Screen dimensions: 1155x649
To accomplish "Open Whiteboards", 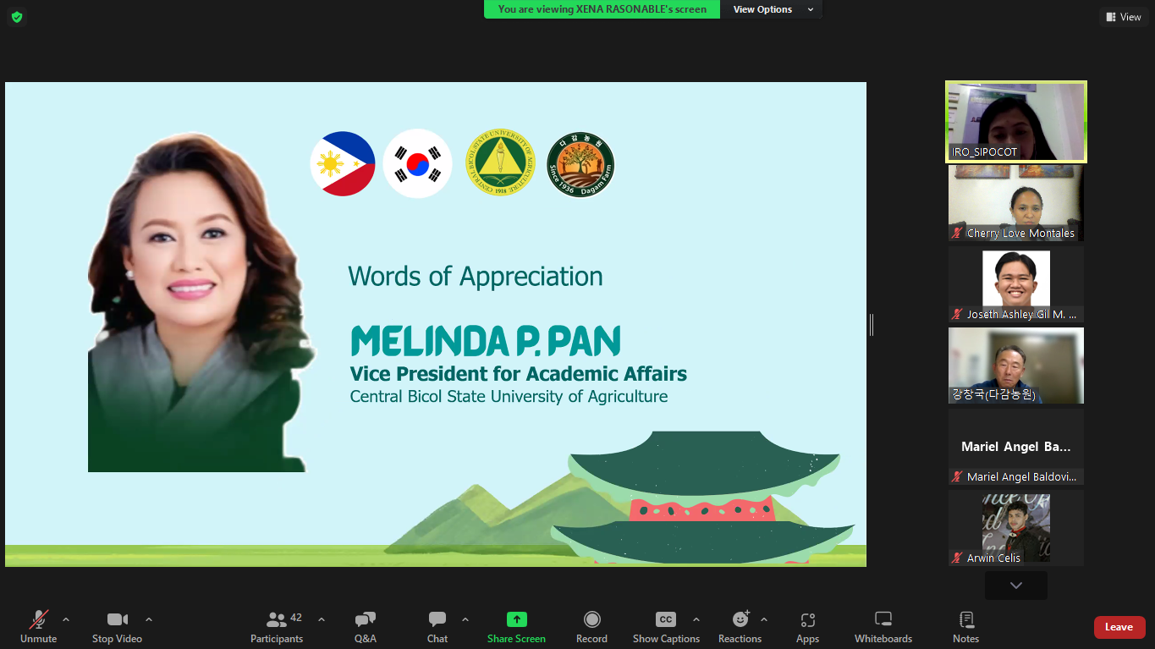I will pos(883,627).
